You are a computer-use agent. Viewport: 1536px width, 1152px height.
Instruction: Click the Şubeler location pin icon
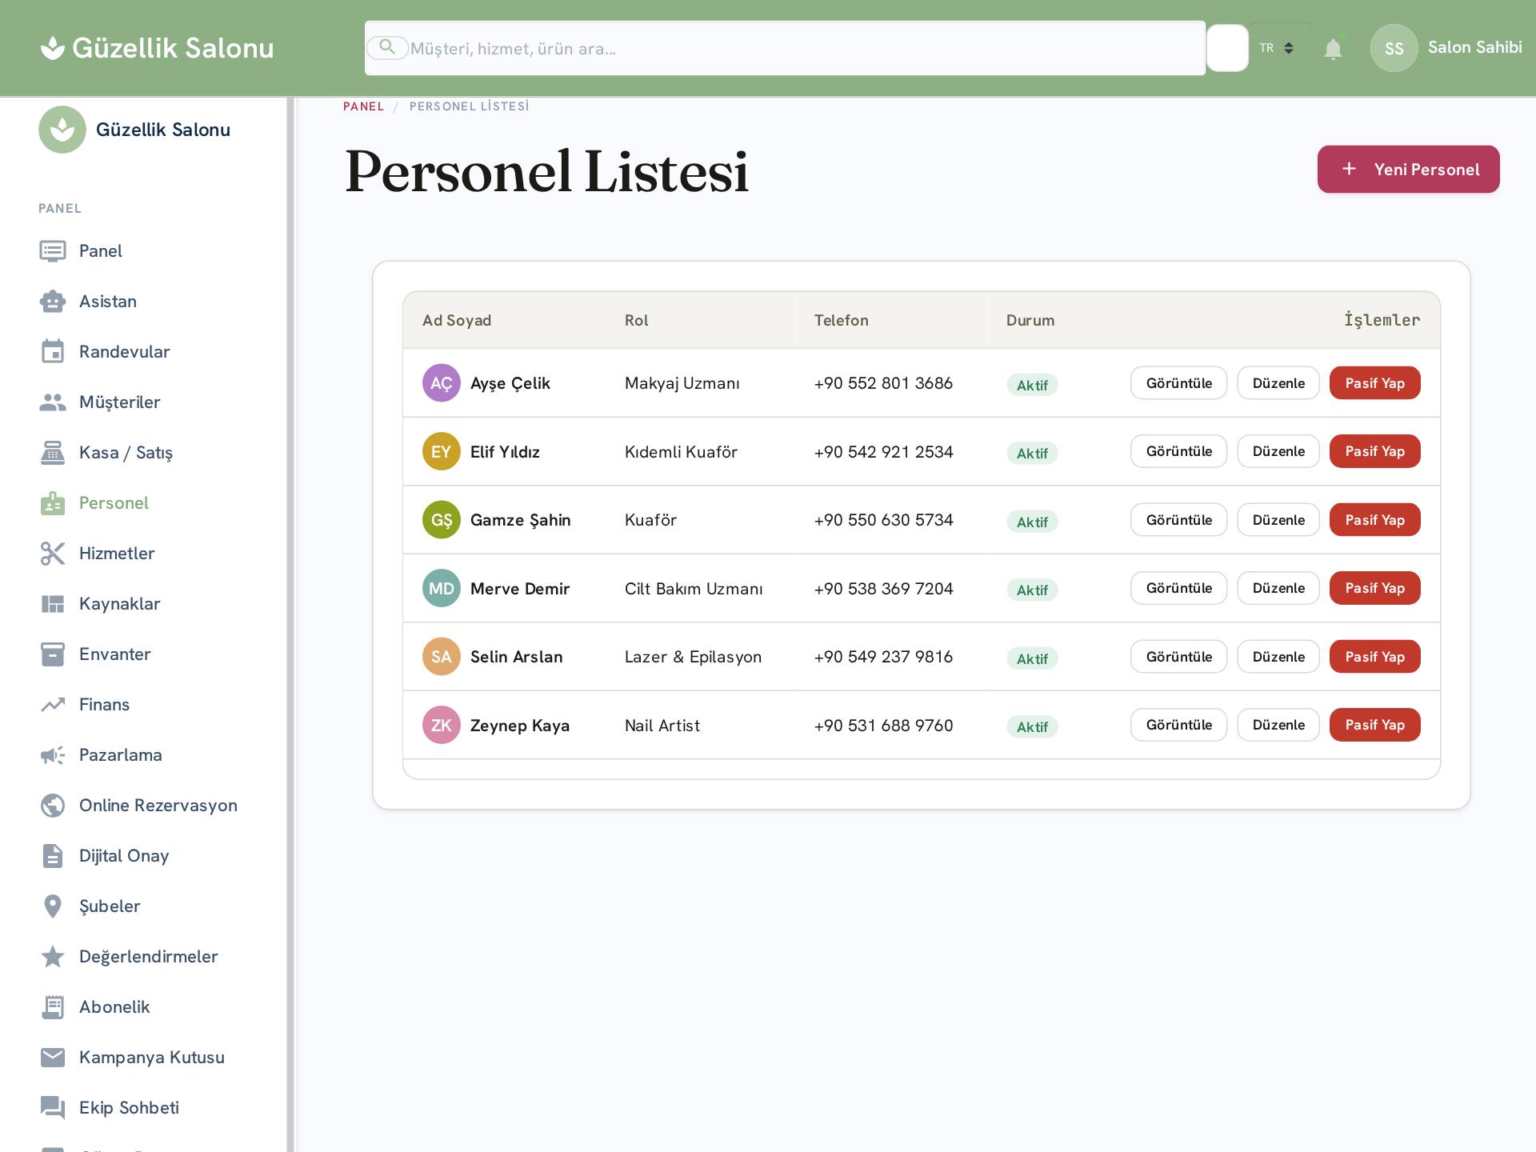(x=53, y=906)
